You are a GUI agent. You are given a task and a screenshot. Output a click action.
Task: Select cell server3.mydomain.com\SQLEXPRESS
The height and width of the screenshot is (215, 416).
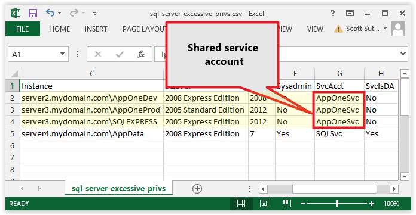(92, 121)
